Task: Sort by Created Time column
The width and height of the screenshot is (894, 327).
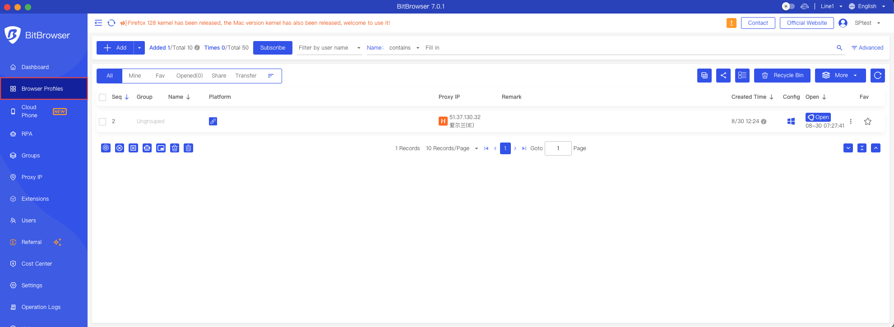Action: (x=752, y=97)
